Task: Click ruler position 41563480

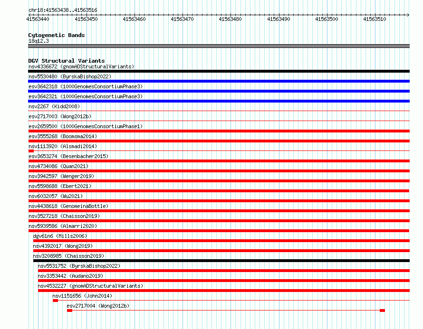Action: coord(230,19)
